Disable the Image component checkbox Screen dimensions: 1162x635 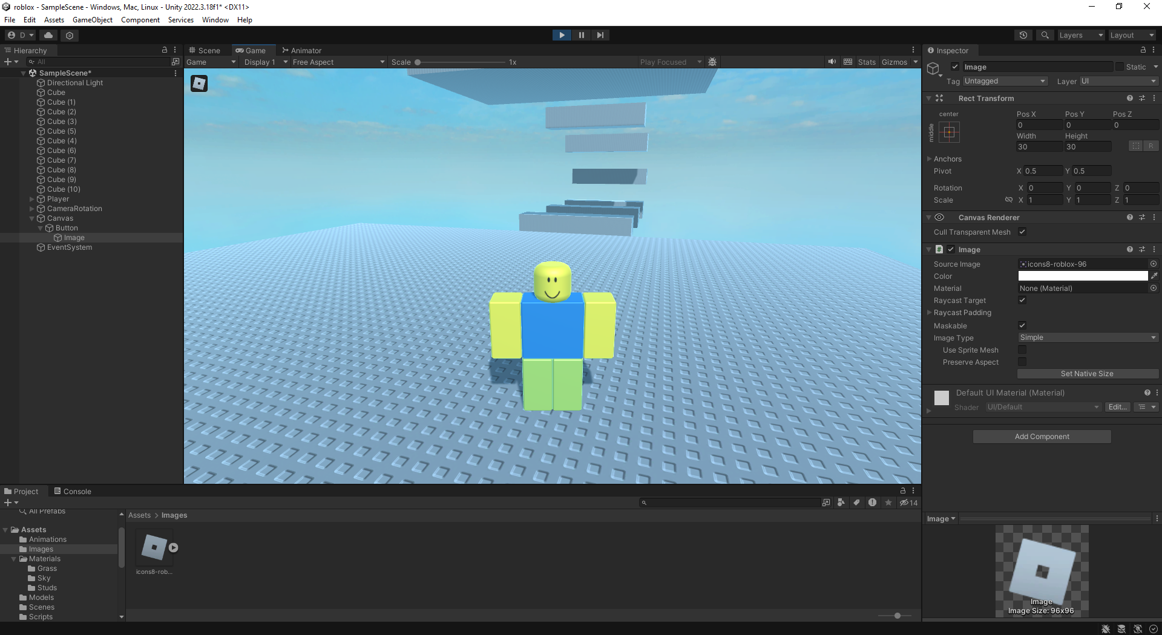point(951,249)
